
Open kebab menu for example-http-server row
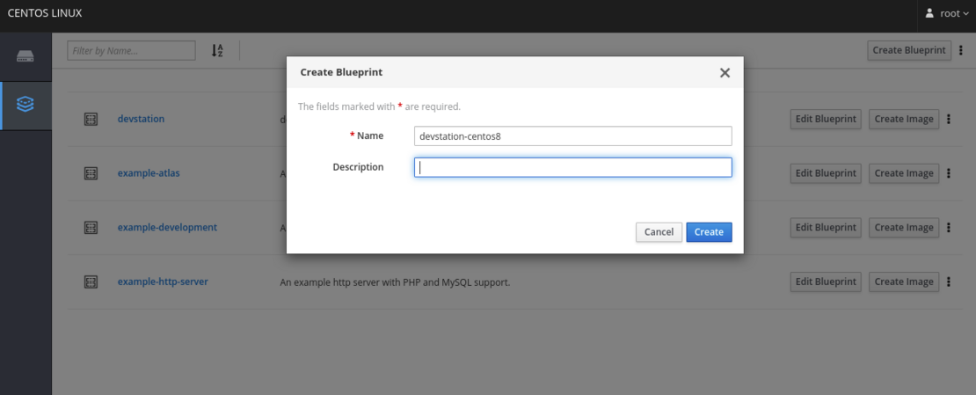point(949,282)
